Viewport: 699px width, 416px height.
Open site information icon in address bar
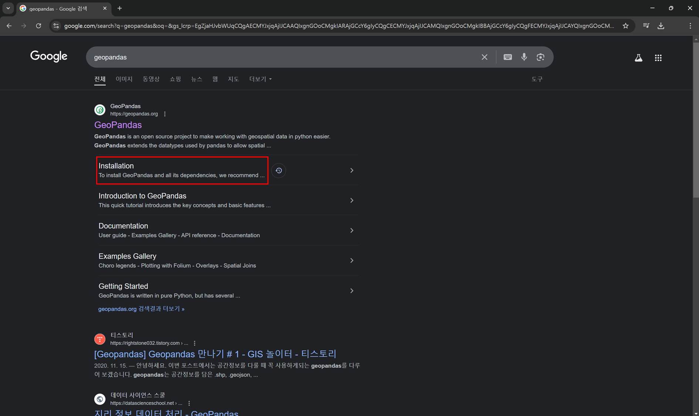coord(56,26)
